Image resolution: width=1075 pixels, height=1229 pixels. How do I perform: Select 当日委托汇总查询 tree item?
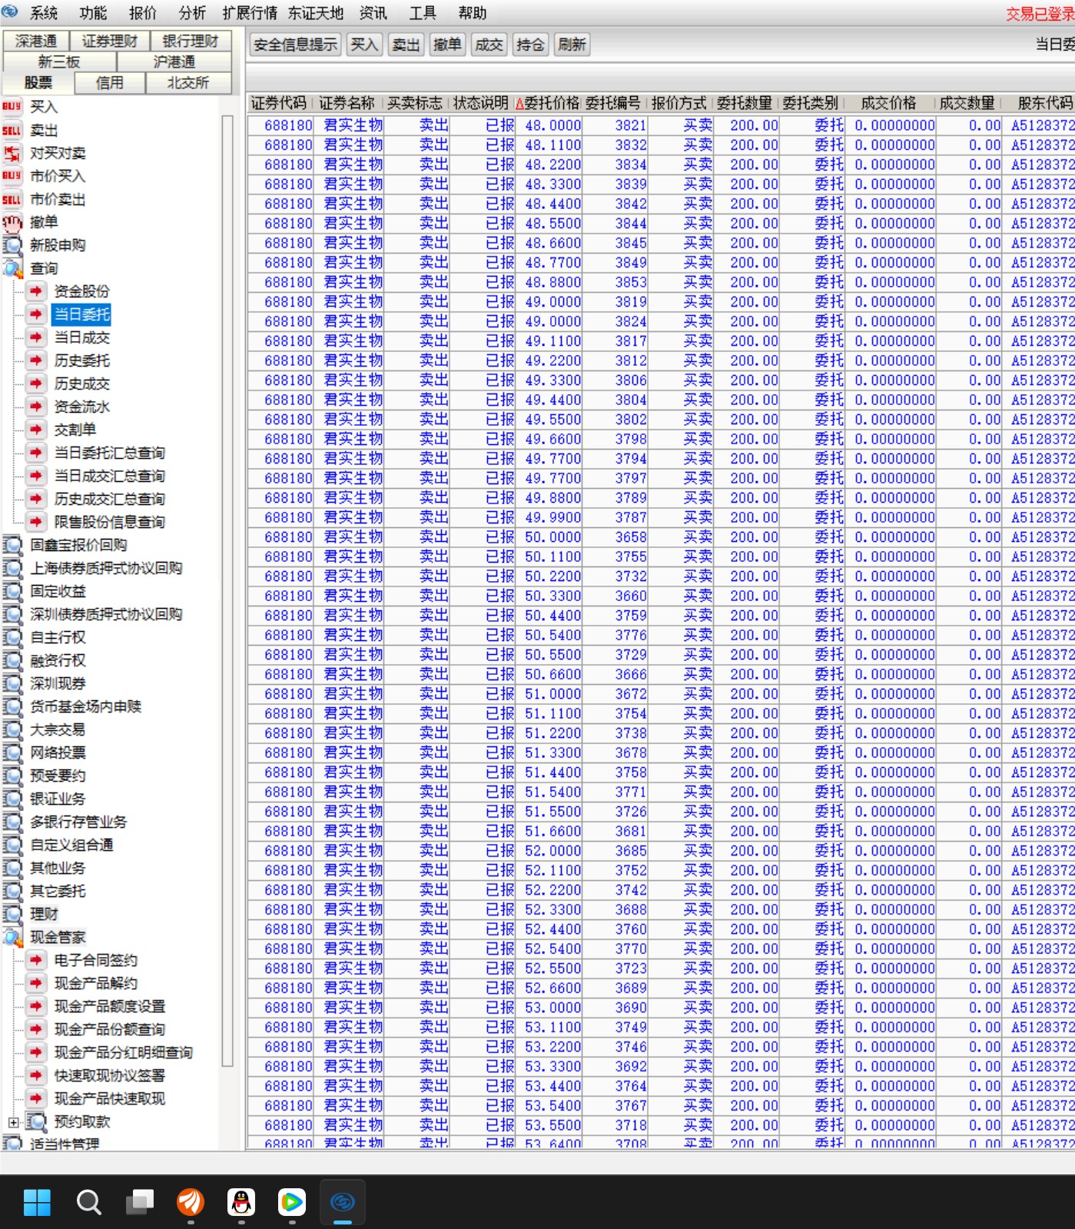coord(110,453)
